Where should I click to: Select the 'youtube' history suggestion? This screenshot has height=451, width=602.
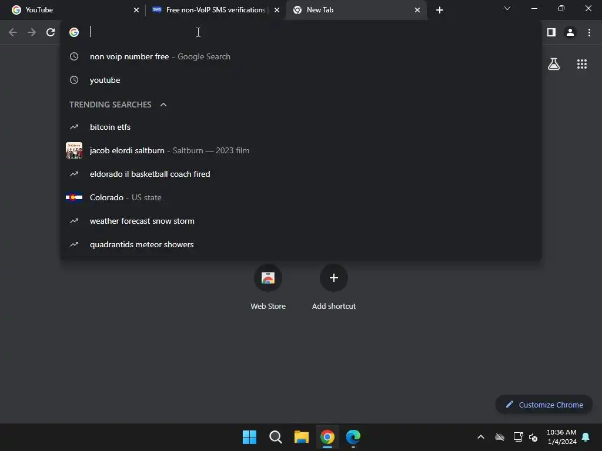(x=301, y=80)
